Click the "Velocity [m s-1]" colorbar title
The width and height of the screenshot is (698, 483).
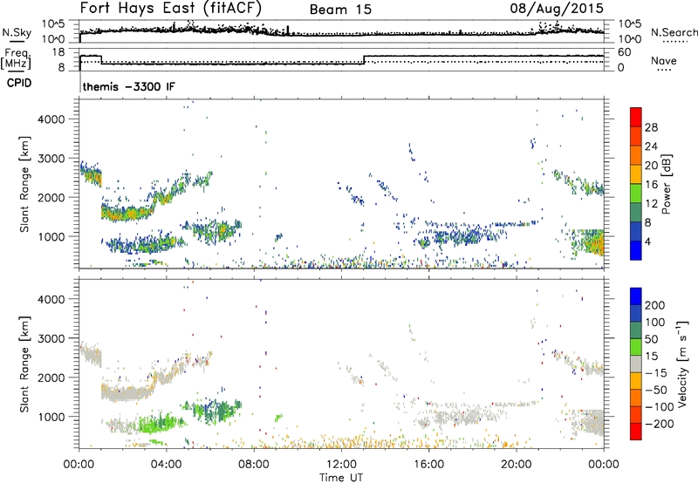click(683, 364)
